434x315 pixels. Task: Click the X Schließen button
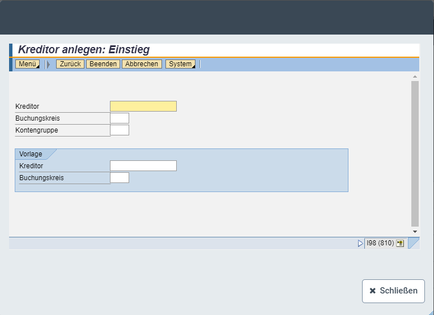pos(393,291)
